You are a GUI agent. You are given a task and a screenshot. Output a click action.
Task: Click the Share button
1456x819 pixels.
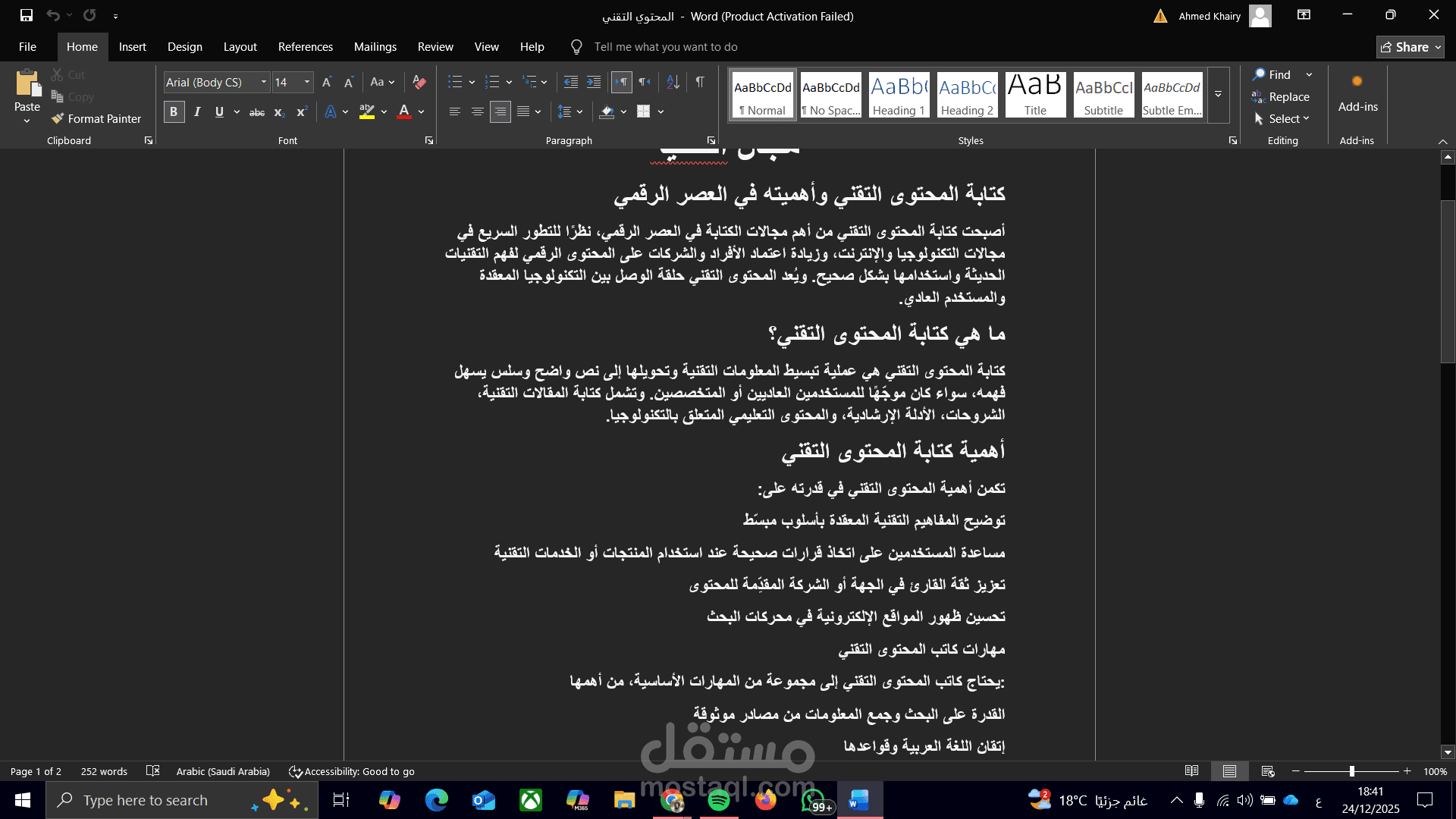1410,47
